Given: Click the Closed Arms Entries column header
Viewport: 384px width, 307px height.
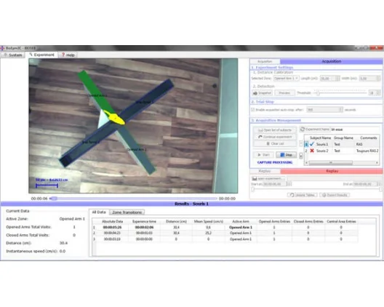Looking at the screenshot, I should [x=308, y=221].
